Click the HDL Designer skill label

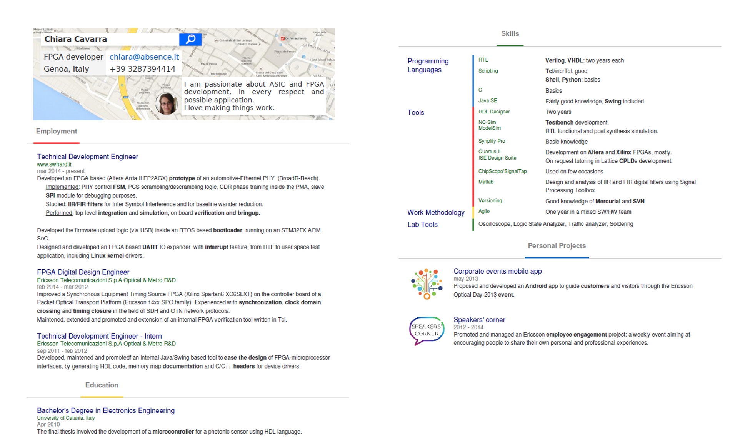tap(494, 112)
